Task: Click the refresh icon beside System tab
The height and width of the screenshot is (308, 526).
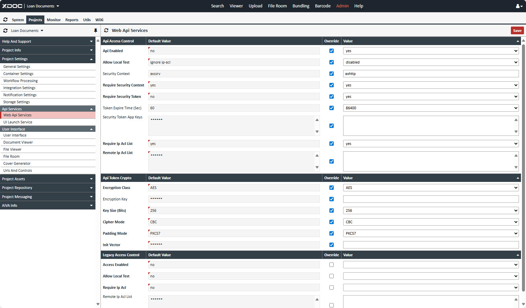Action: coord(5,20)
